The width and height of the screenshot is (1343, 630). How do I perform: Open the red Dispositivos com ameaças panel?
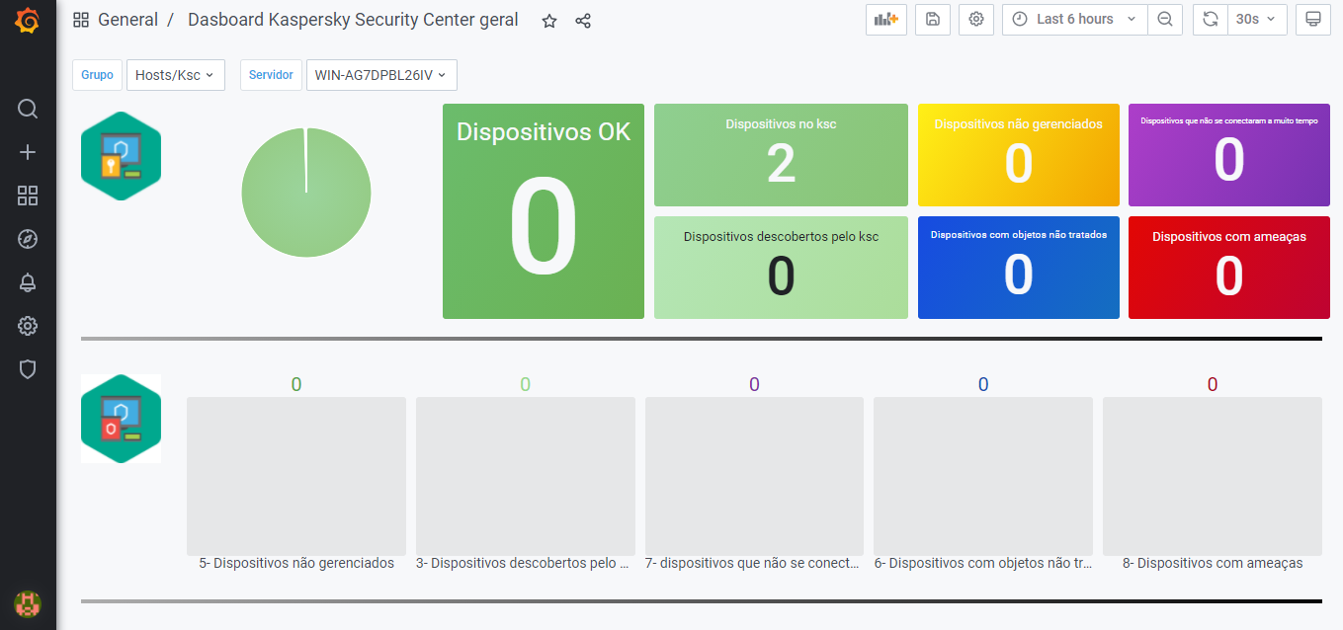coord(1229,268)
